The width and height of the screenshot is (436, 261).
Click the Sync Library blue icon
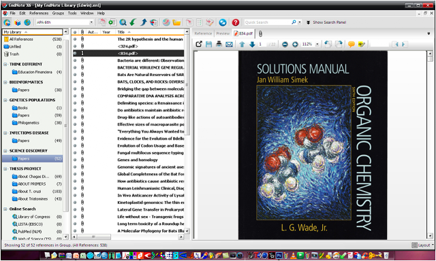[x=223, y=22]
